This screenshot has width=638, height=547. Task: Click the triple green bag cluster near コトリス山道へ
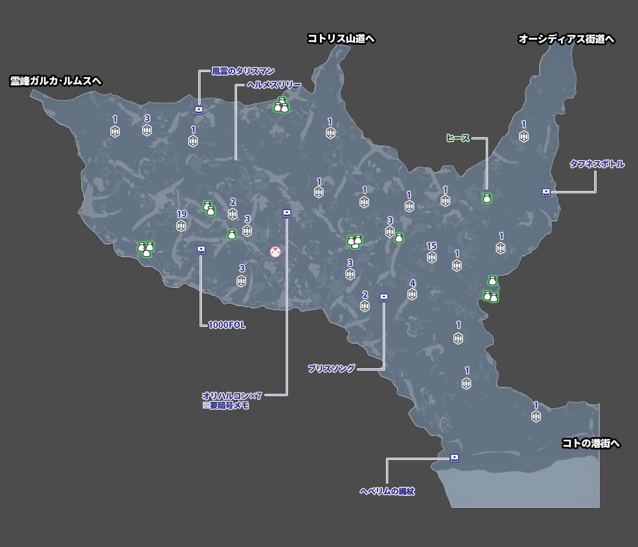pyautogui.click(x=281, y=105)
